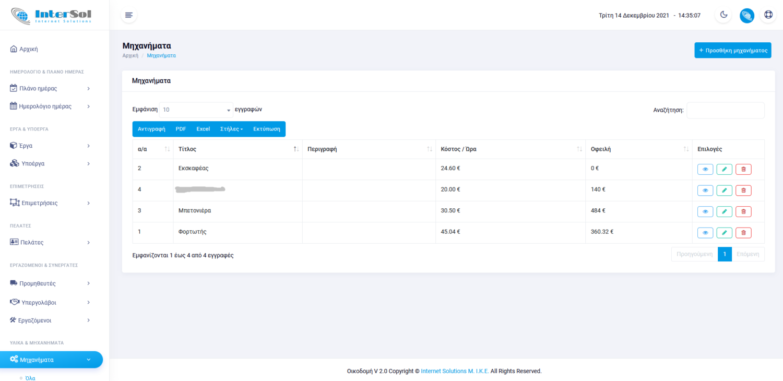Expand the Πελάτες sidebar section
783x381 pixels.
coord(51,242)
